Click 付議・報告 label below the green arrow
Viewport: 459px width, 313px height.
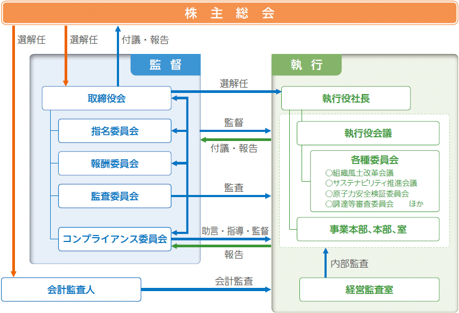click(x=234, y=148)
